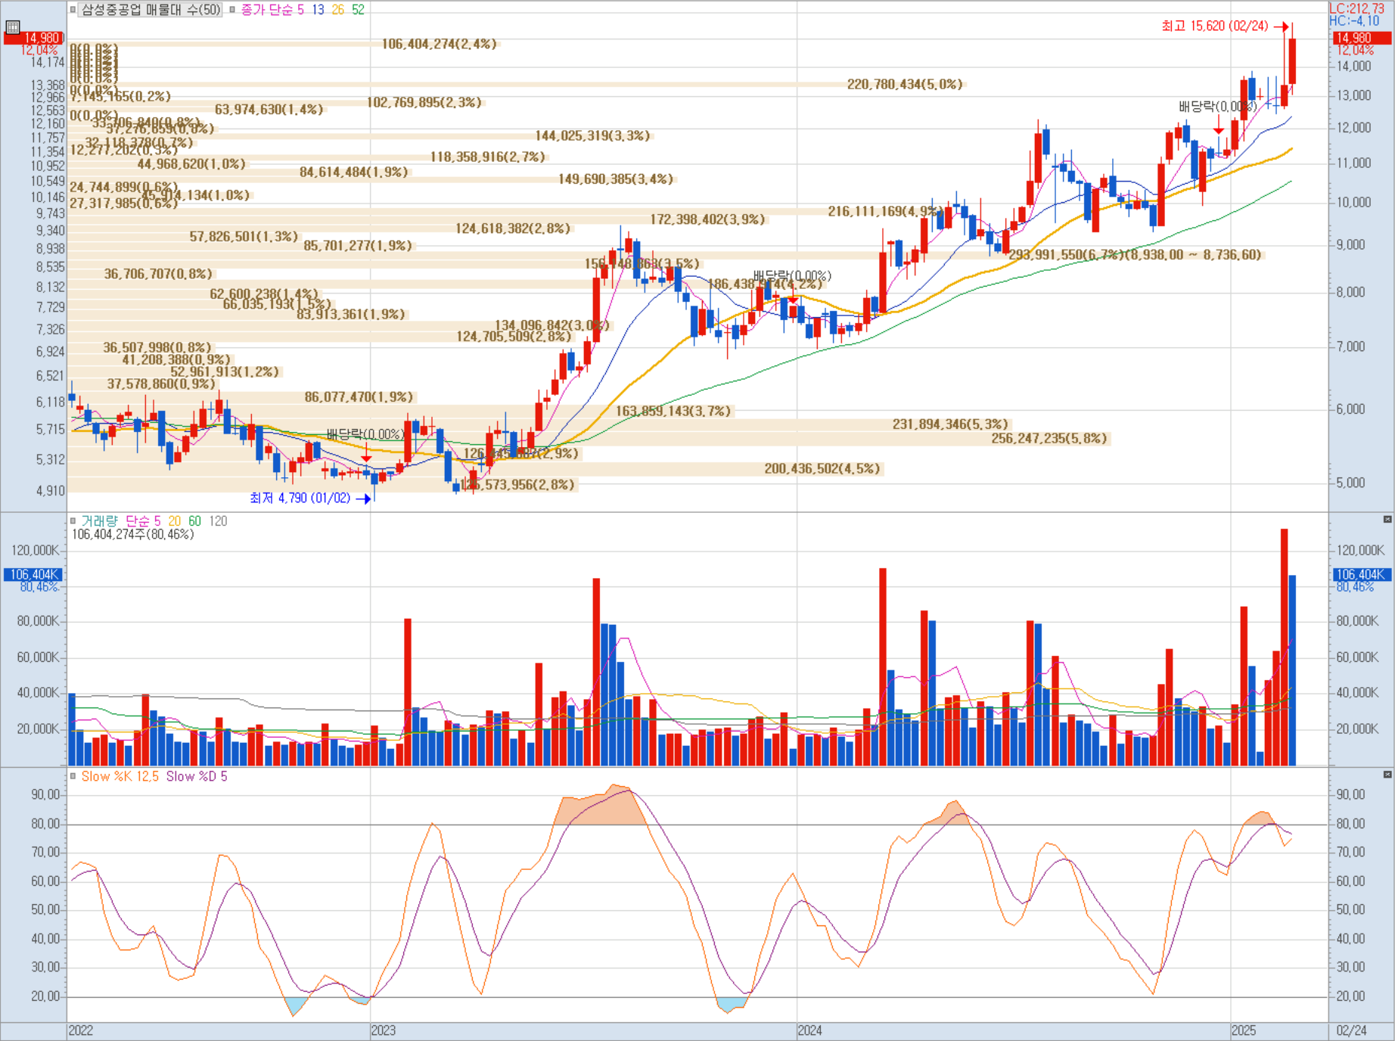The image size is (1395, 1041).
Task: Select the 거래량 volume indicator label
Action: click(99, 520)
